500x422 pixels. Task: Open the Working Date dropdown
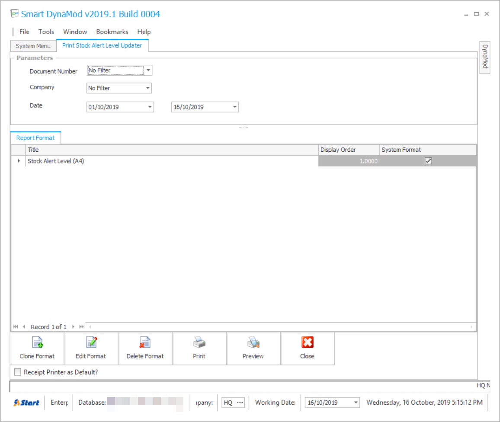click(356, 403)
